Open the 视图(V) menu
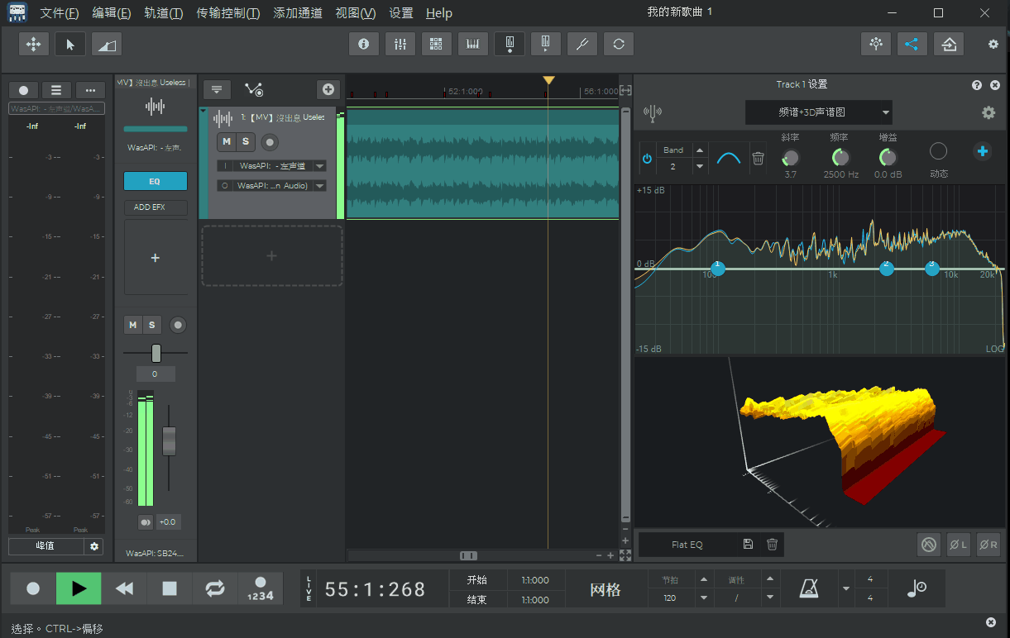Viewport: 1010px width, 638px height. [x=355, y=13]
